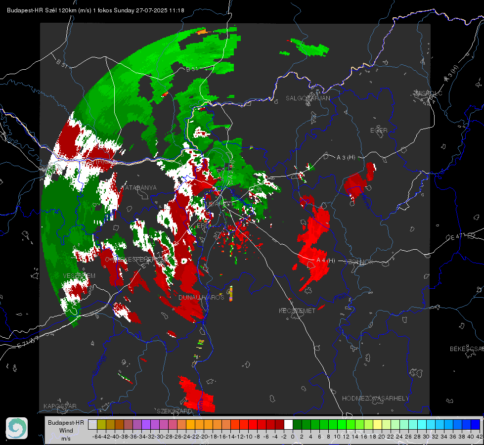Click the legend value 30
484x445 pixels.
pos(426,437)
